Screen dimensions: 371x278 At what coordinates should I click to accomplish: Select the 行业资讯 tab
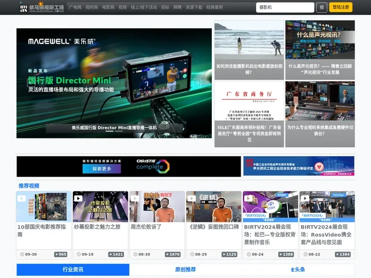click(x=73, y=269)
